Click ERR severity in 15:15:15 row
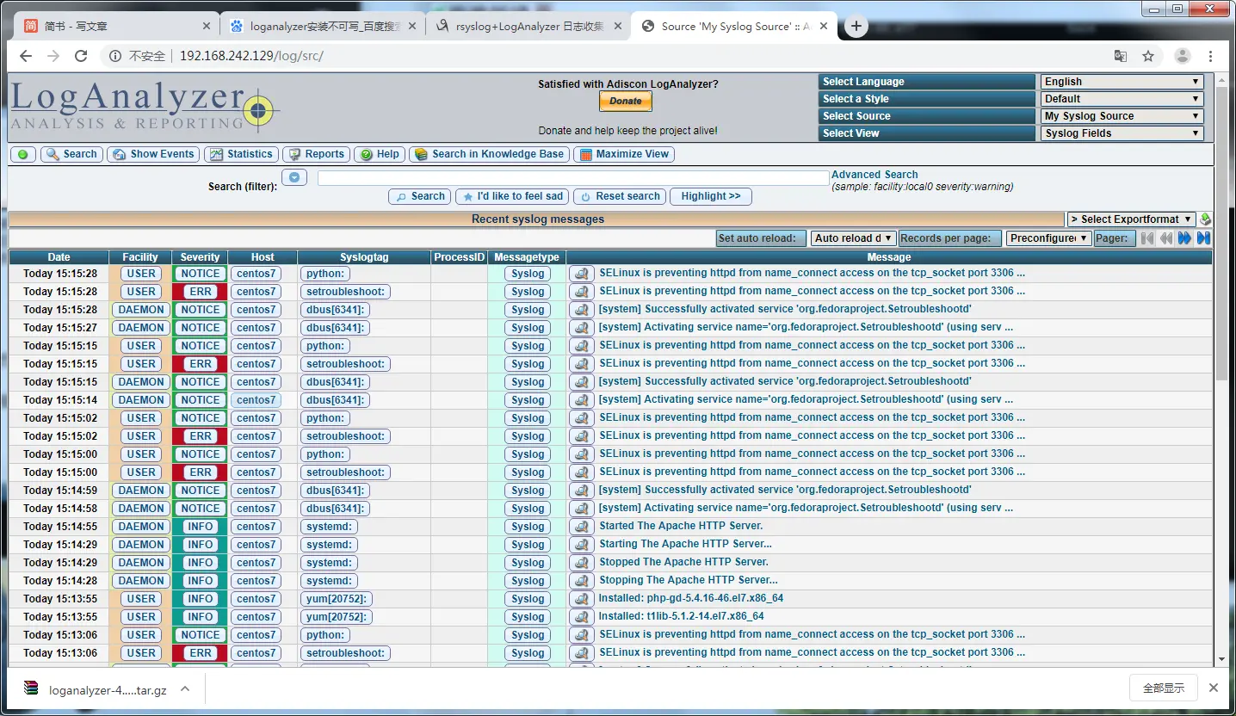Screen dimensions: 1236x716 coord(200,364)
